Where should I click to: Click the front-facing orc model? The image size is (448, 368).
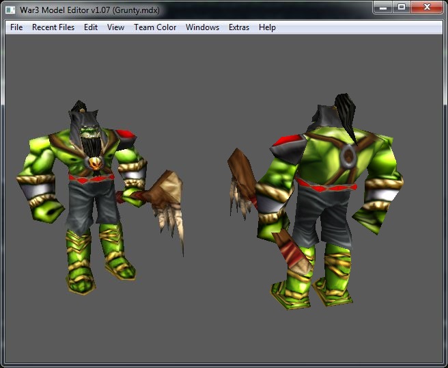click(x=100, y=198)
